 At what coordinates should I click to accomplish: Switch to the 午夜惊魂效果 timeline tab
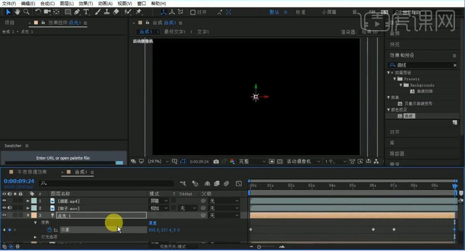point(32,172)
